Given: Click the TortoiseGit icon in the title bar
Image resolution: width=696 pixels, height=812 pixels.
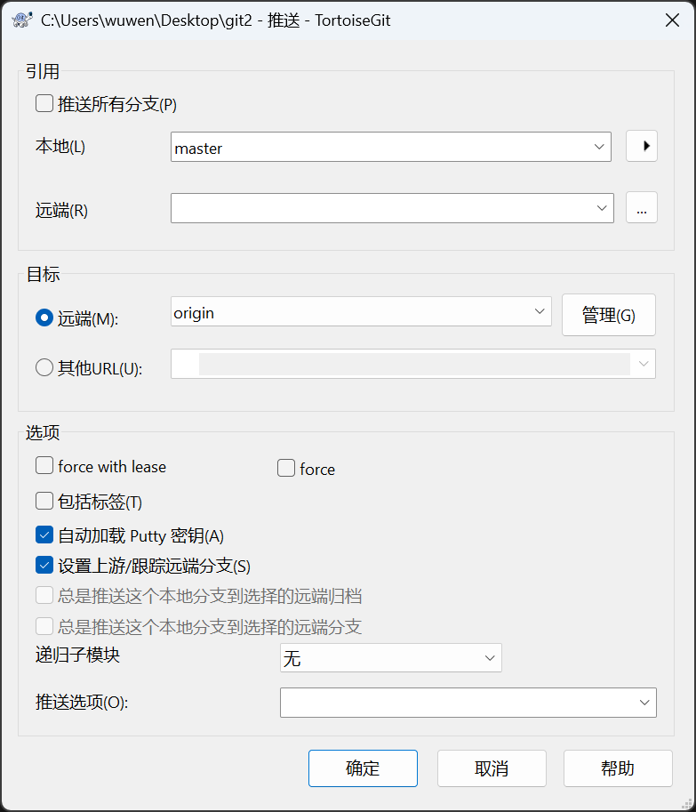Looking at the screenshot, I should pyautogui.click(x=21, y=20).
